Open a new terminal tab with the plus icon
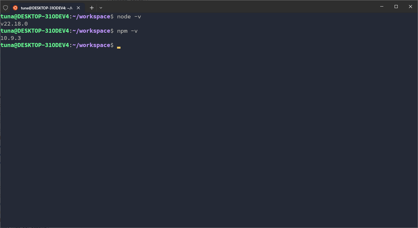This screenshot has height=228, width=418. click(x=91, y=8)
